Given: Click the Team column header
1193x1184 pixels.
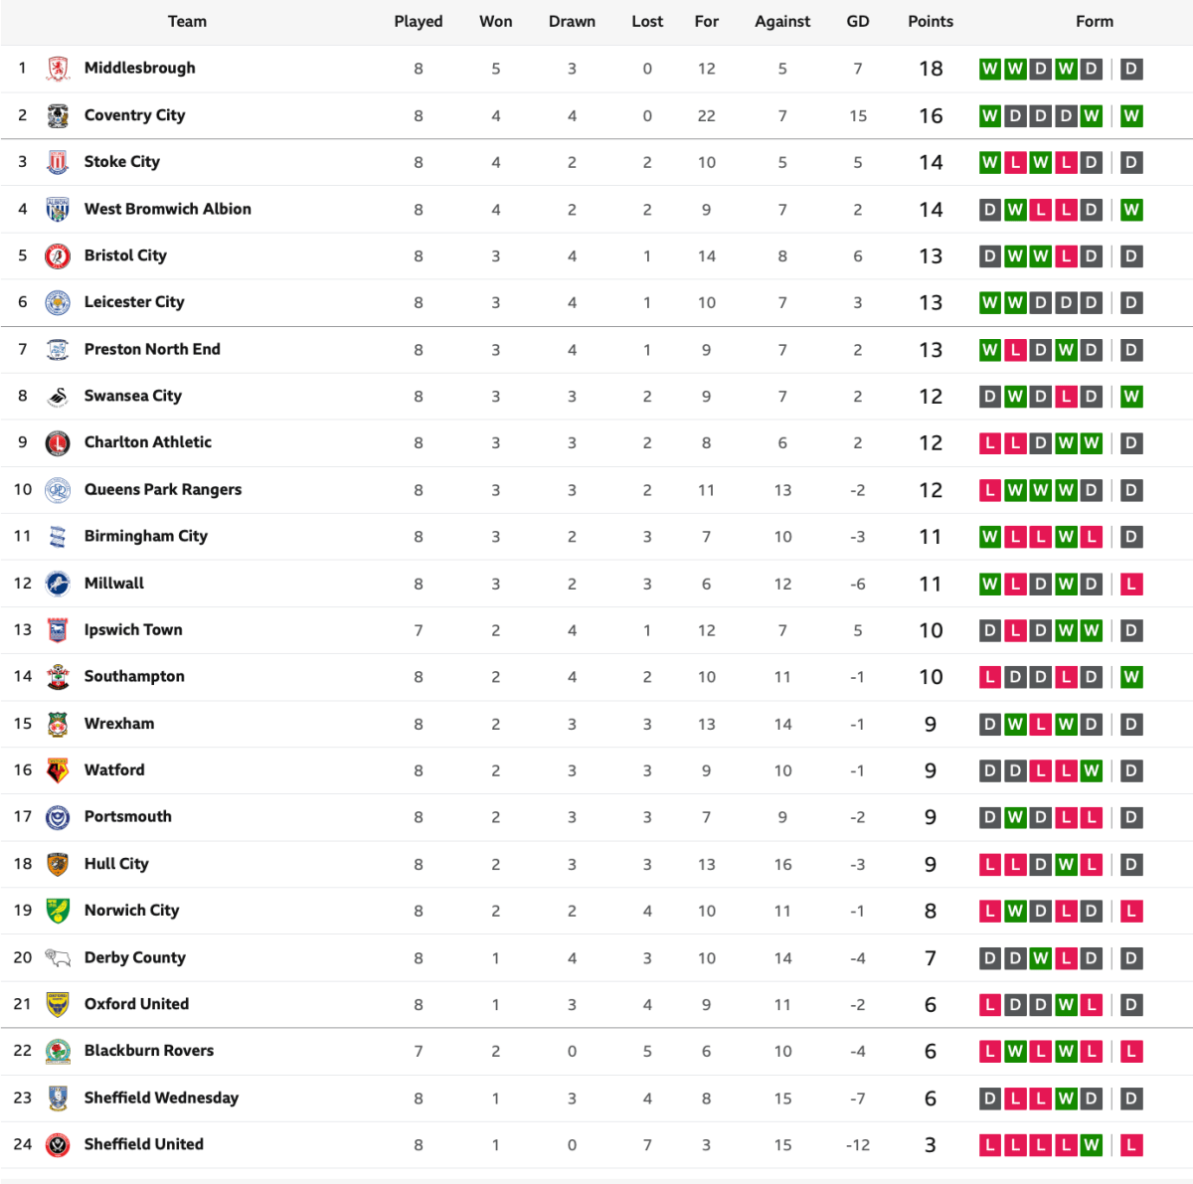Looking at the screenshot, I should coord(187,21).
